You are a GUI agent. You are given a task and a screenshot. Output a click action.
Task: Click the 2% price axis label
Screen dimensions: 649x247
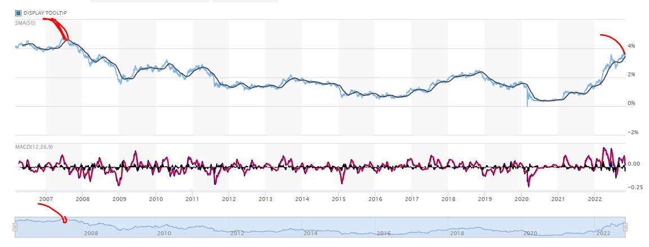(632, 75)
